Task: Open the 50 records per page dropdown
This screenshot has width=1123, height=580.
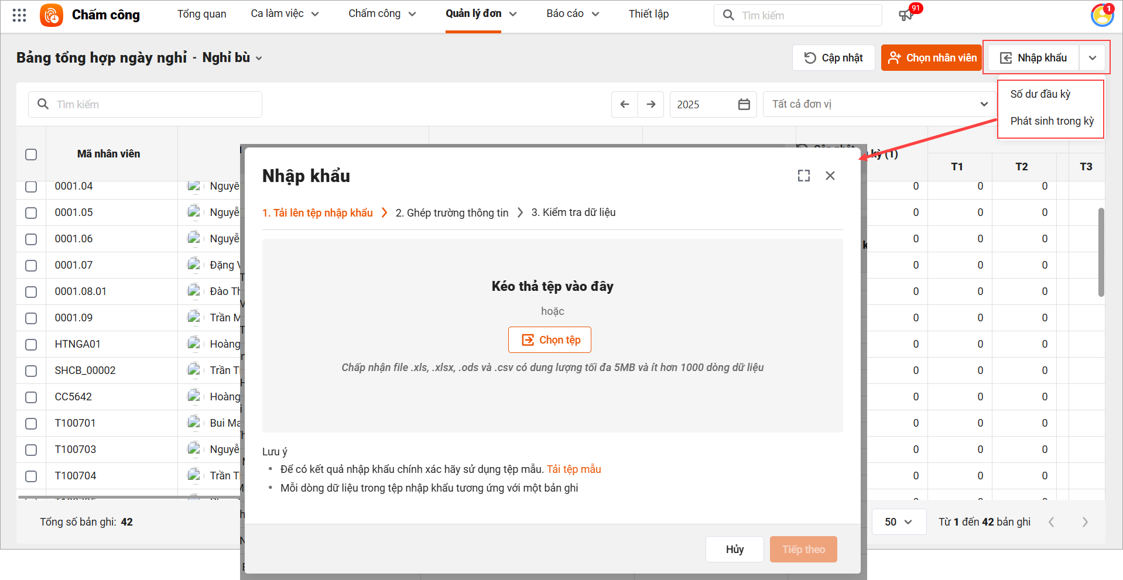Action: coord(898,522)
